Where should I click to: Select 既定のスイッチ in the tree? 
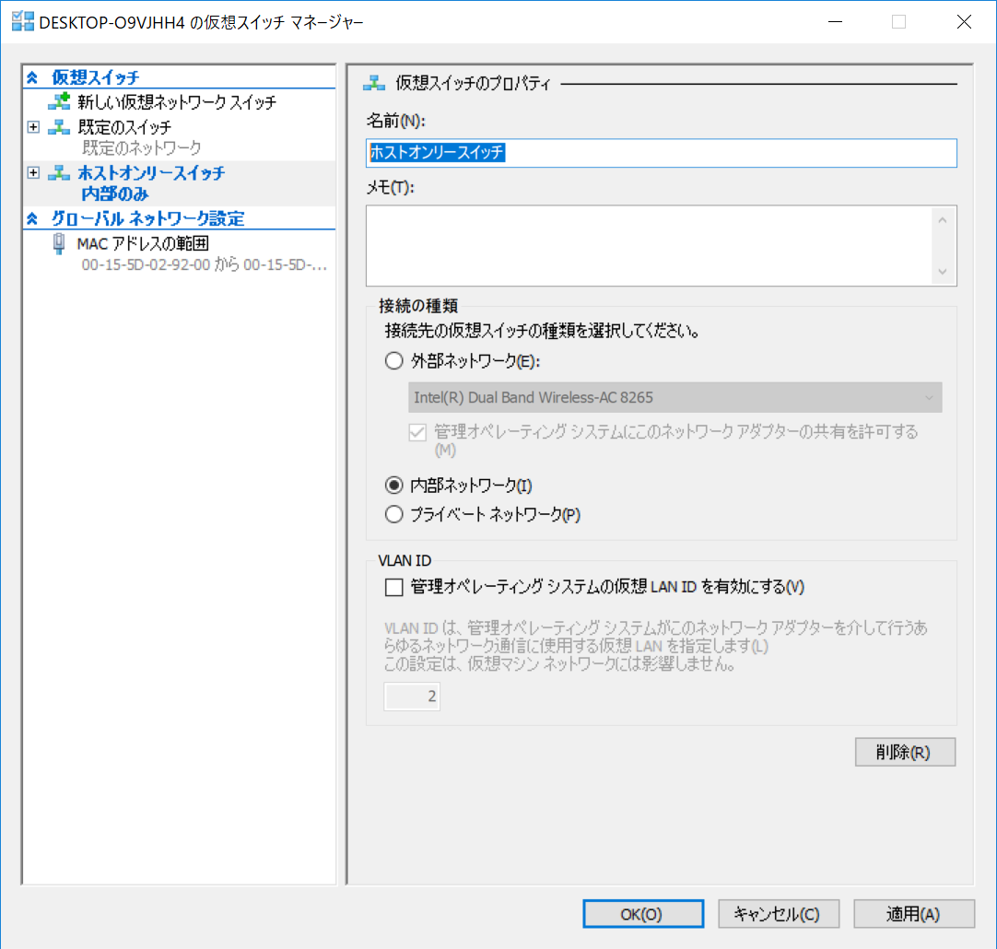[124, 127]
